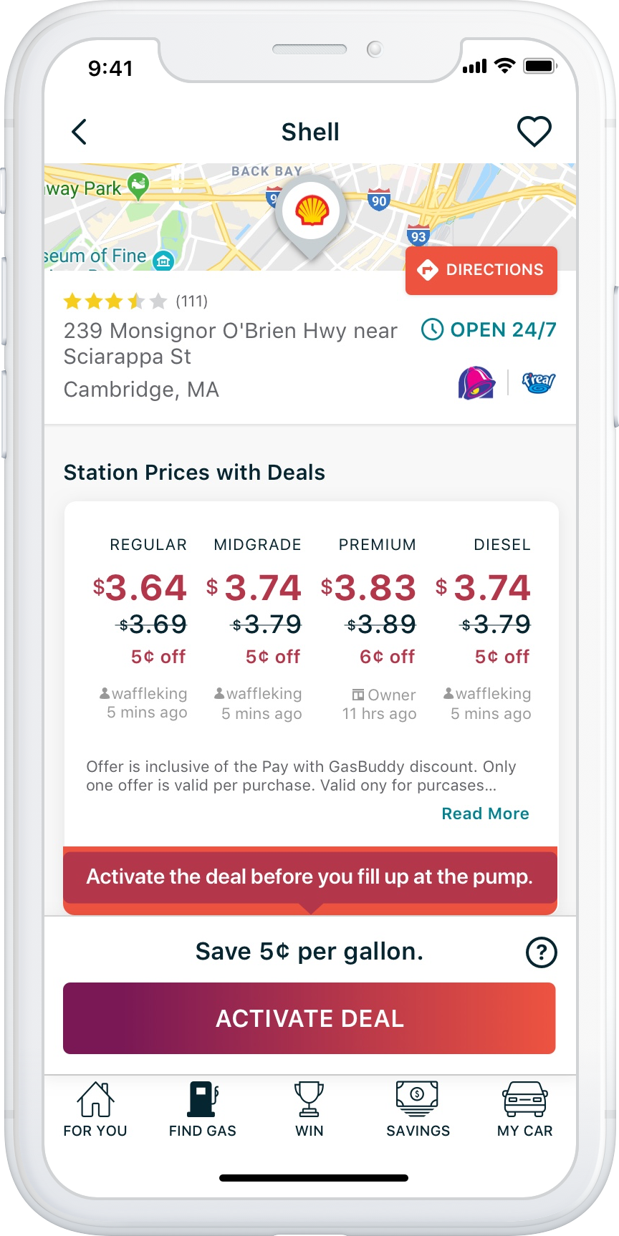Screen dimensions: 619x1236
Task: Favorite this Shell station with heart icon
Action: (x=534, y=132)
